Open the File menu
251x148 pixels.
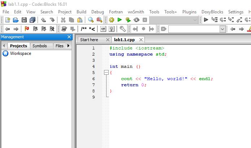coord(6,12)
